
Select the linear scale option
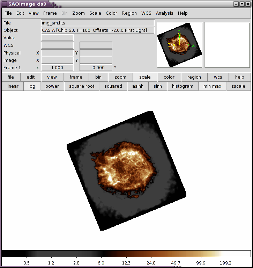point(13,86)
